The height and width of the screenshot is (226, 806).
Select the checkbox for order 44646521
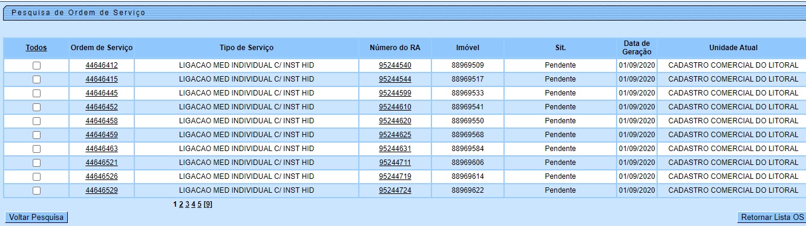pyautogui.click(x=36, y=163)
